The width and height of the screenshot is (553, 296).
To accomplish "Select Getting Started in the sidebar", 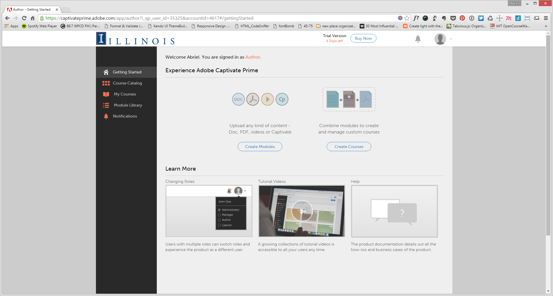I will click(x=126, y=72).
